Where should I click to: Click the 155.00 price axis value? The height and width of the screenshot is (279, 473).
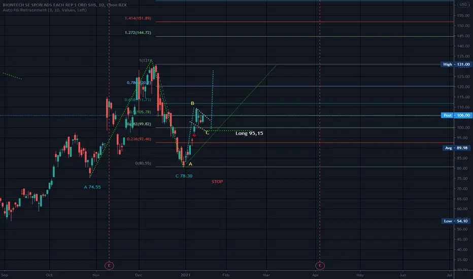coord(463,15)
